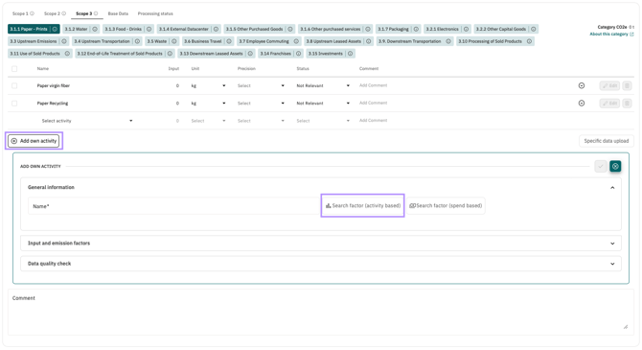642x350 pixels.
Task: Open info icon on 3.13 Downstream Leased Assets chip
Action: click(x=250, y=54)
